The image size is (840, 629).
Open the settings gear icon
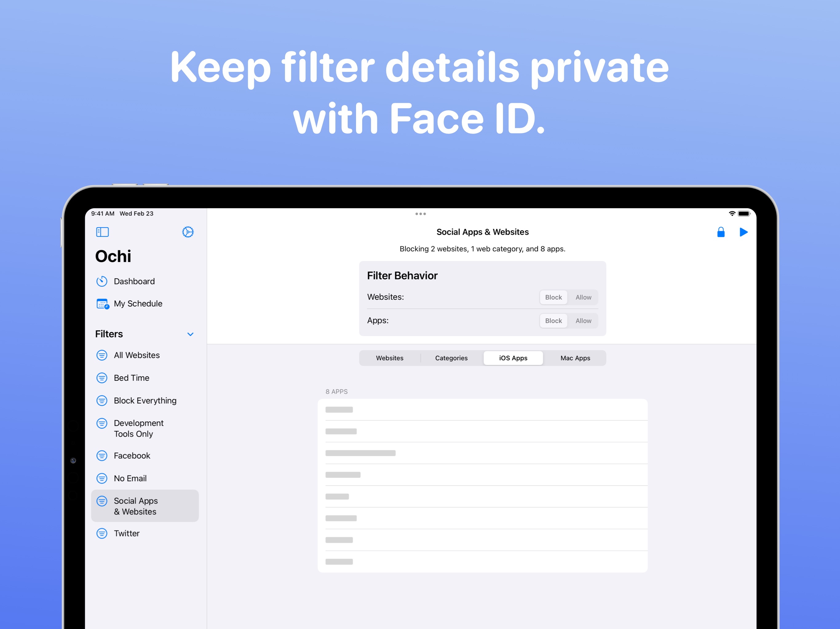point(188,232)
